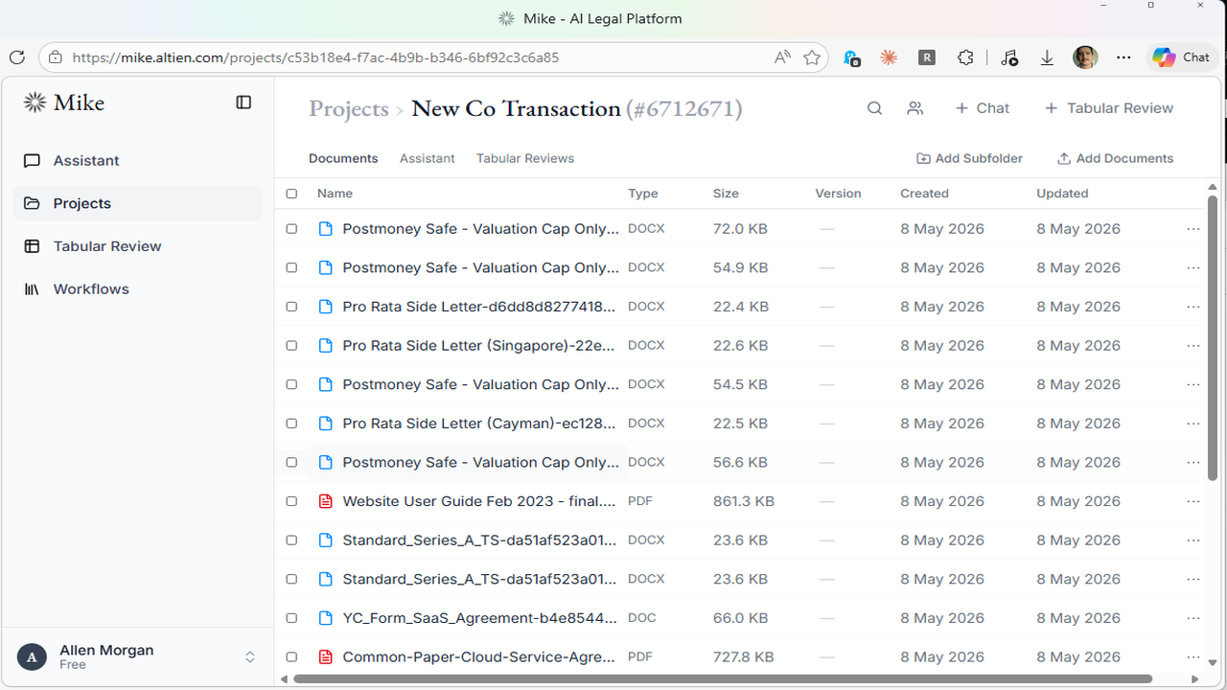Image resolution: width=1227 pixels, height=690 pixels.
Task: Open browser downloads
Action: pyautogui.click(x=1047, y=57)
